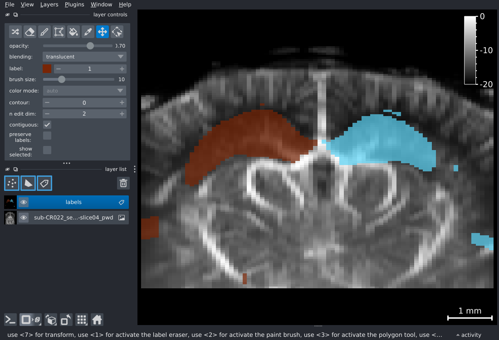The width and height of the screenshot is (499, 340).
Task: Select the polygon tool
Action: [x=59, y=32]
